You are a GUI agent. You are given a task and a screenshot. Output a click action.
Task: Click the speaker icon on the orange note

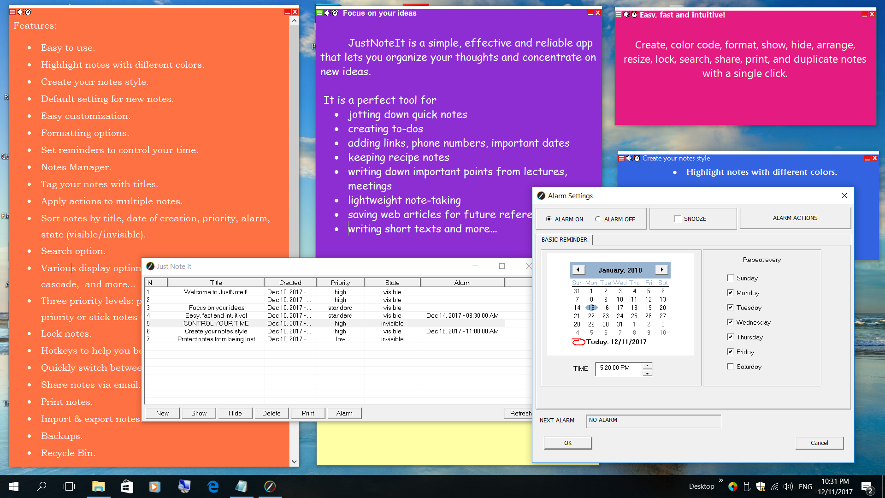pyautogui.click(x=20, y=12)
